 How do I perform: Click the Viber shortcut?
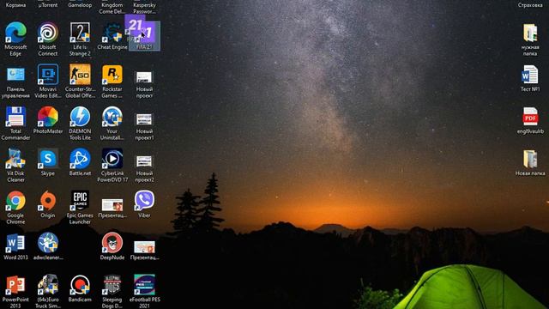[x=144, y=204]
